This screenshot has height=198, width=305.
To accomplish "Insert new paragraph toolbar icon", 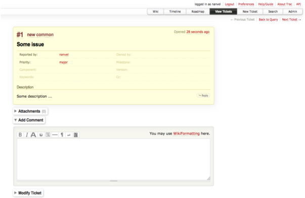I will coord(62,135).
